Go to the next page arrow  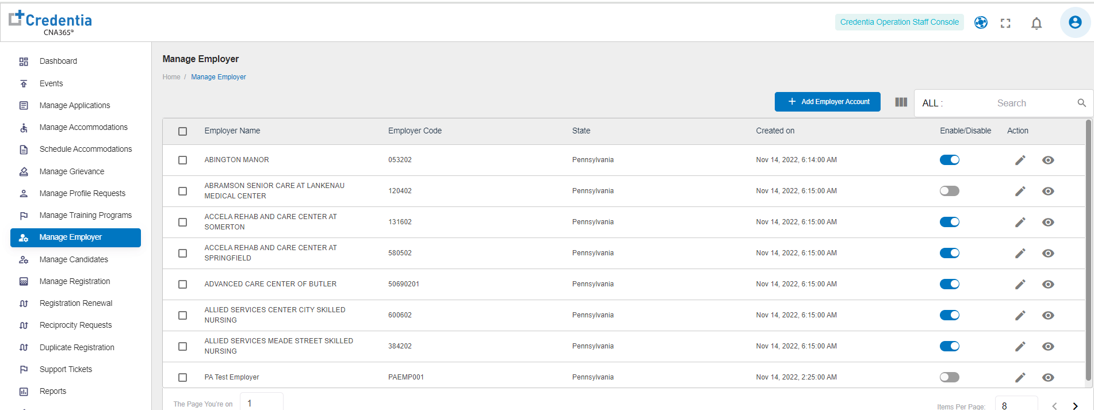tap(1075, 406)
